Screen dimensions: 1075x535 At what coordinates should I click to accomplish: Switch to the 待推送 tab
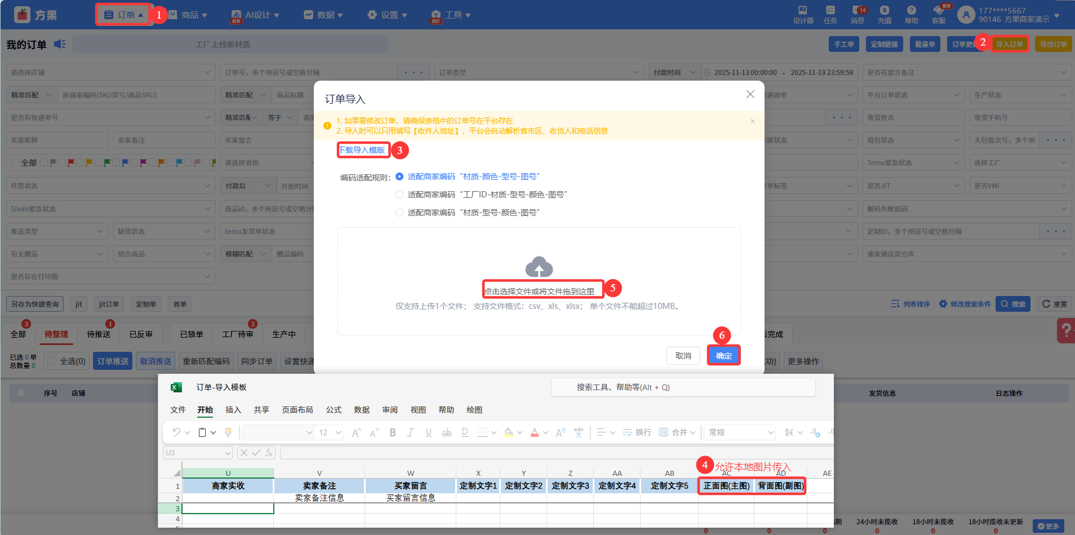point(99,334)
